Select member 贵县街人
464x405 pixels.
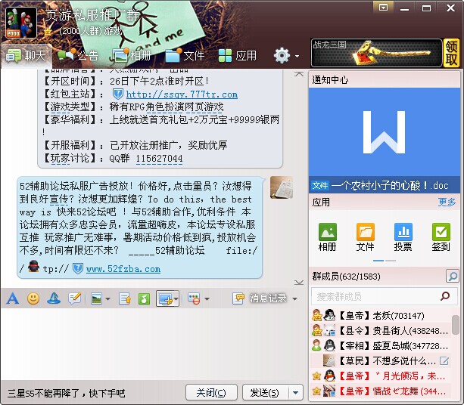381,331
